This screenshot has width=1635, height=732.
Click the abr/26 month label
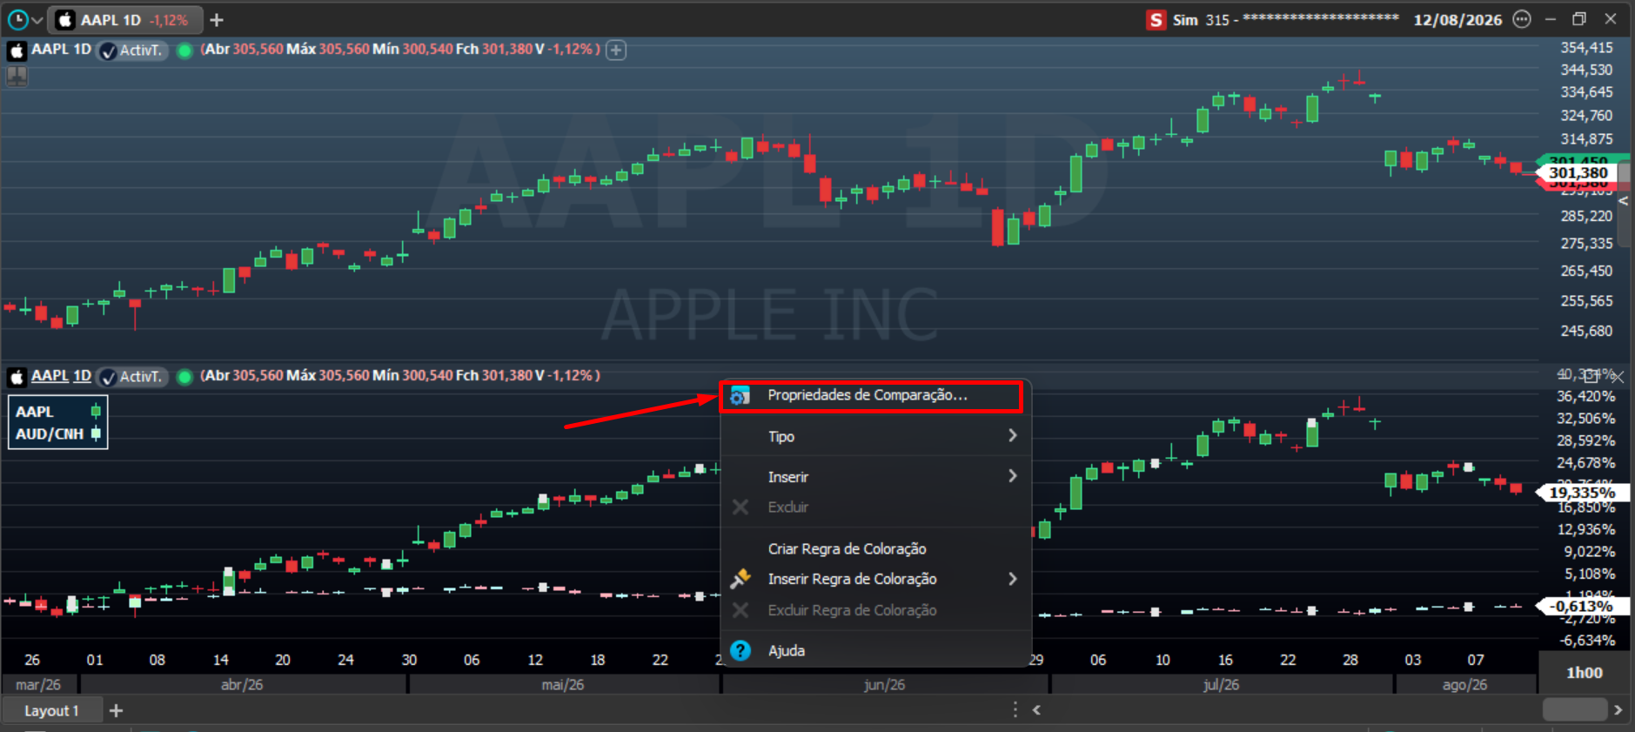(242, 685)
